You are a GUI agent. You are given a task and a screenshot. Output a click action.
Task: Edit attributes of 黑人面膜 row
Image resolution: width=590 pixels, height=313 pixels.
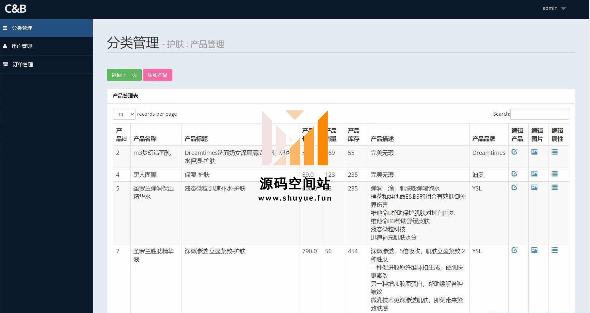554,174
